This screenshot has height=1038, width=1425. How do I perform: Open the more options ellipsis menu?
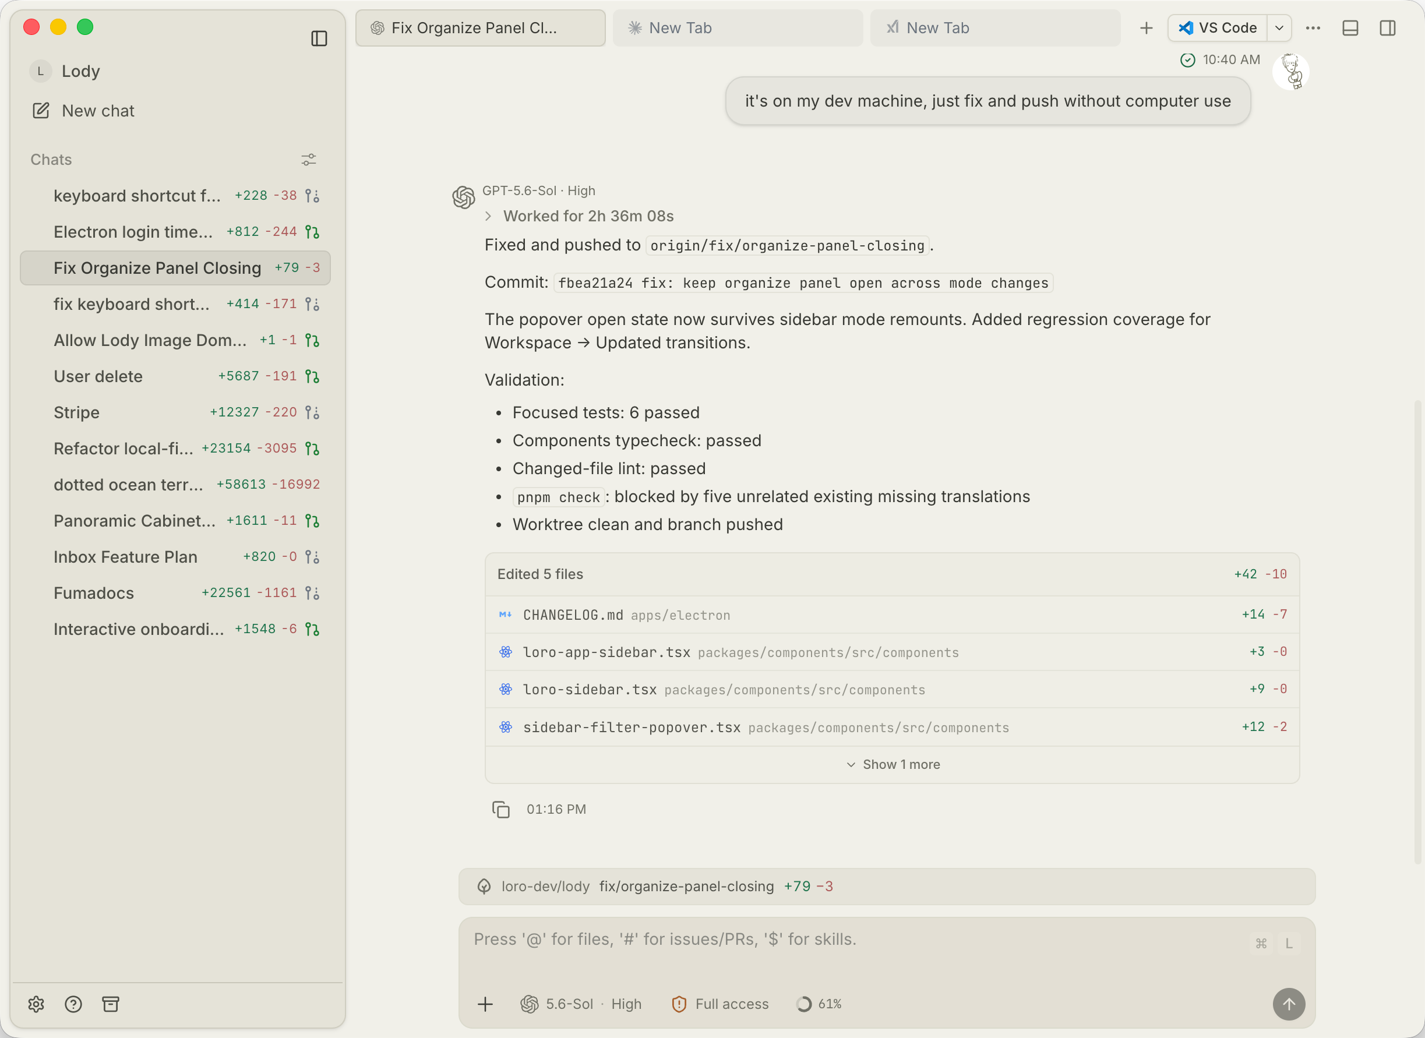pos(1313,27)
